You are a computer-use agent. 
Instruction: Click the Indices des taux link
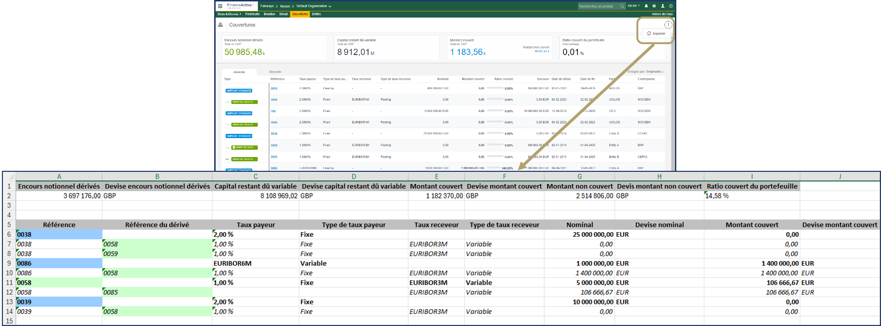pos(662,14)
